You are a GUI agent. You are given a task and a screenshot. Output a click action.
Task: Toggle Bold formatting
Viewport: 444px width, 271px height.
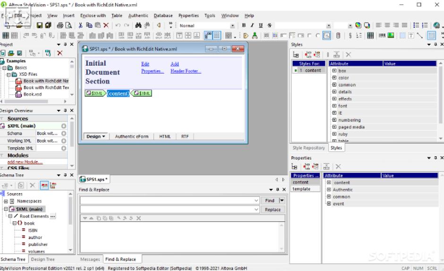244,25
